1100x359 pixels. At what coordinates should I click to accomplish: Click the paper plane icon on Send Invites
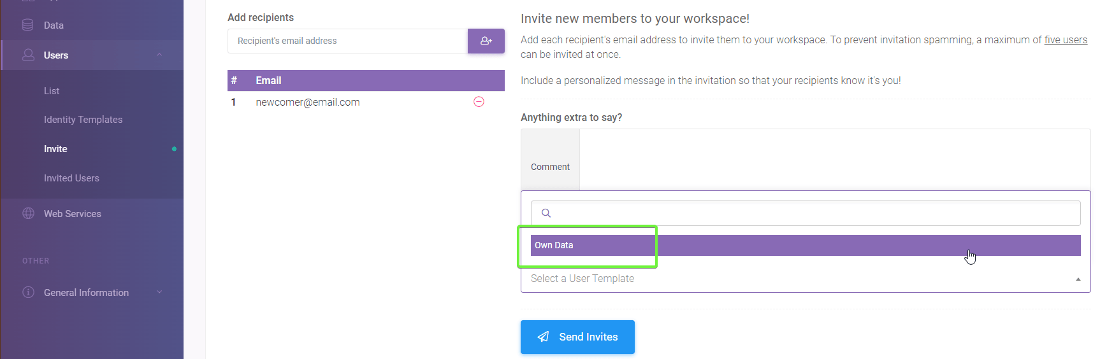coord(543,337)
